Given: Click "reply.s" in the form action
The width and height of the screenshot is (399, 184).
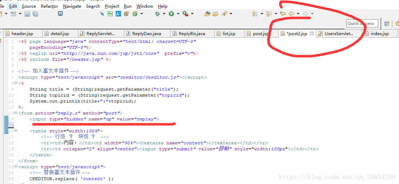Looking at the screenshot, I should pos(70,113).
